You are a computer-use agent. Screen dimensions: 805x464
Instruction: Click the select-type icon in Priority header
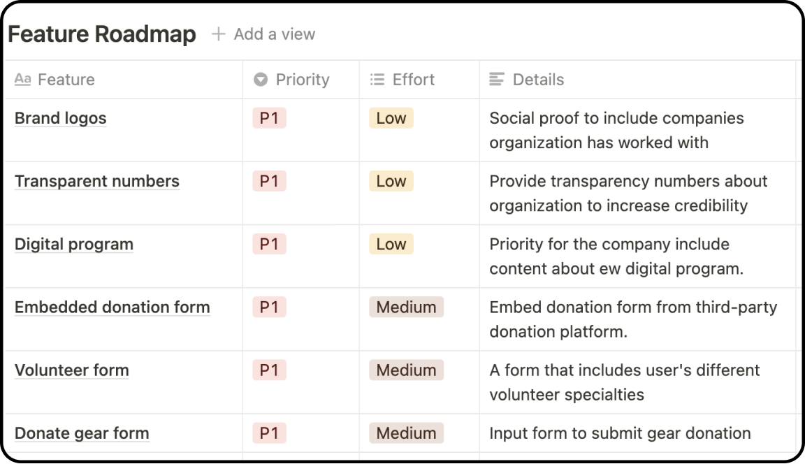coord(261,79)
